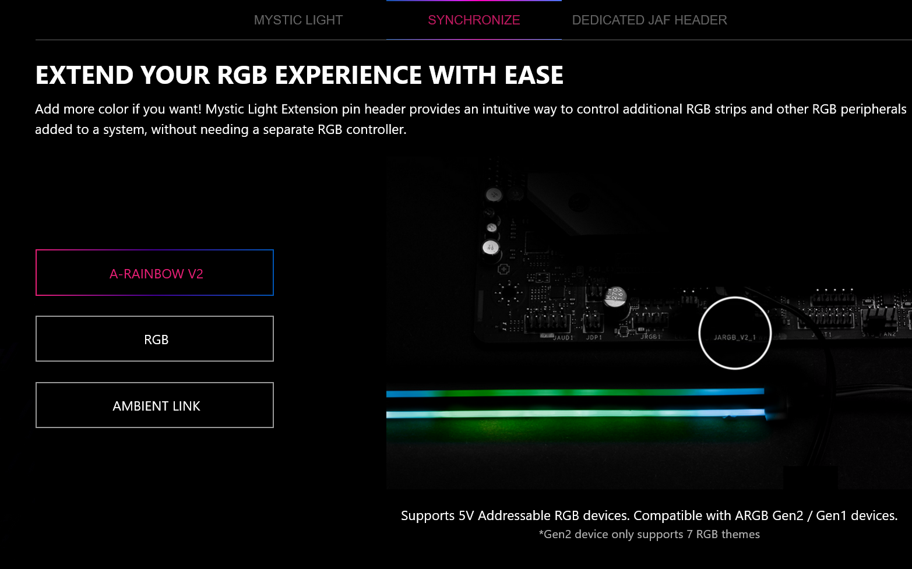Click the upper blue-green LED strip
The image size is (912, 569).
click(574, 393)
